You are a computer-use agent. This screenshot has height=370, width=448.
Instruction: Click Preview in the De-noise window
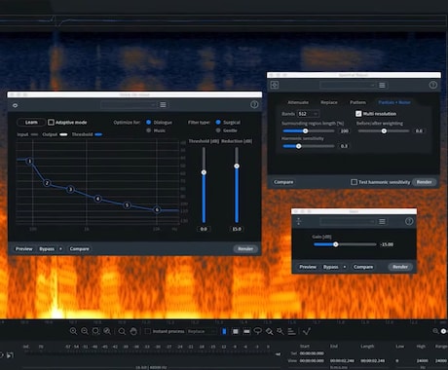24,248
